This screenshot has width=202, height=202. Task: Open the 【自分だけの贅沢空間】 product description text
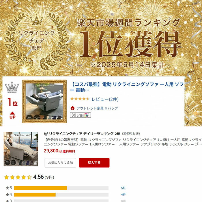[123, 142]
